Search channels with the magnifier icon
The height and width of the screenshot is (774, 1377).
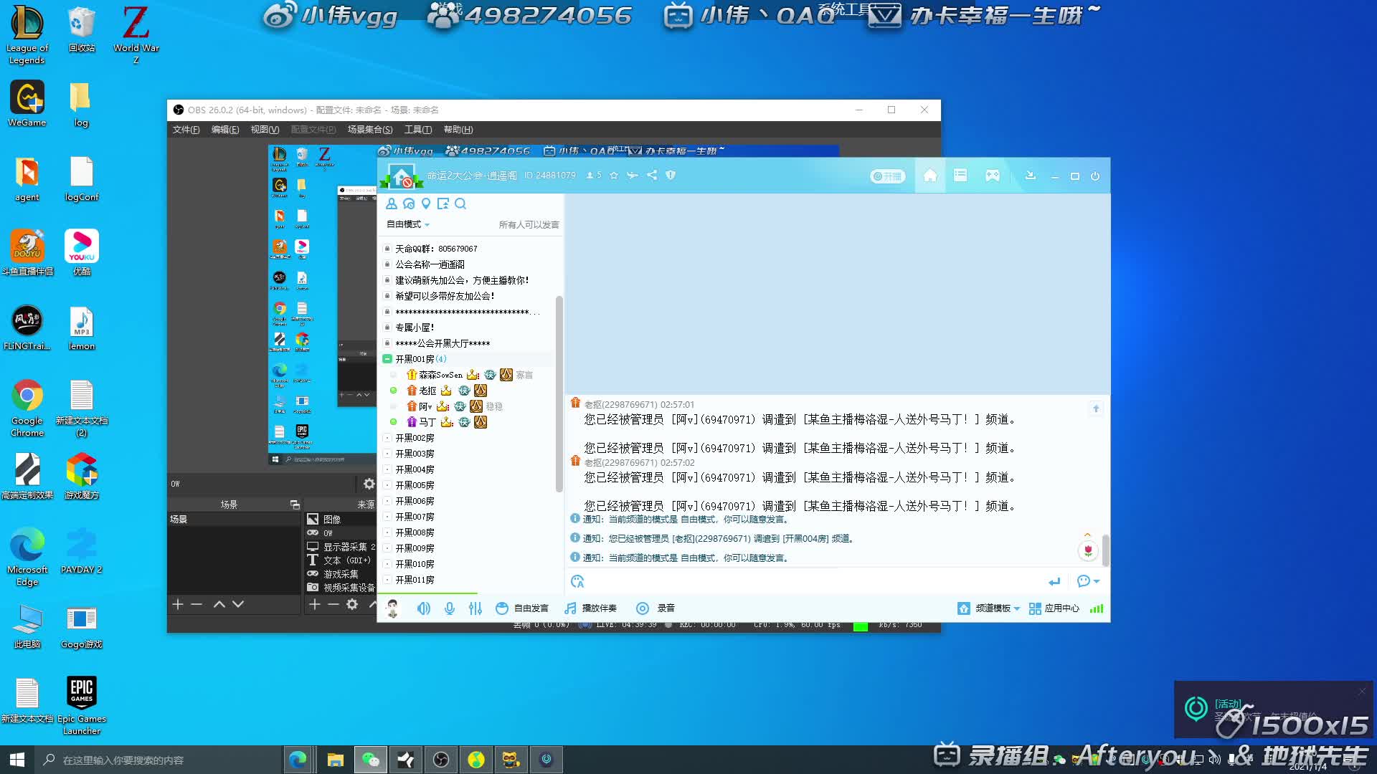[460, 204]
